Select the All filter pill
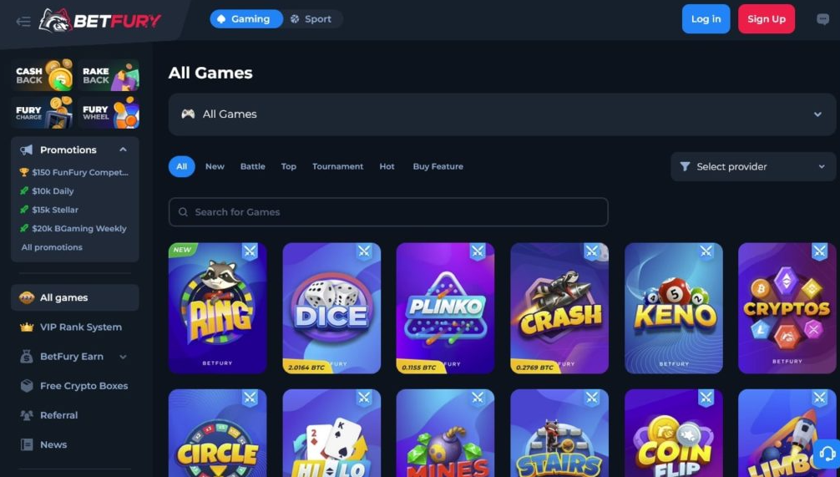 (181, 167)
